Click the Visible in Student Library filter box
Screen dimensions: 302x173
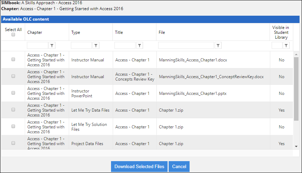click(277, 46)
